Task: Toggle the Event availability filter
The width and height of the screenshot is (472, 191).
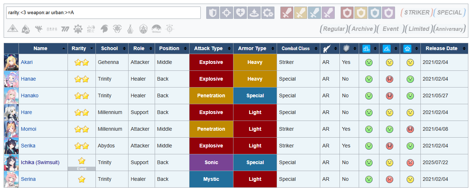Action: (x=391, y=29)
